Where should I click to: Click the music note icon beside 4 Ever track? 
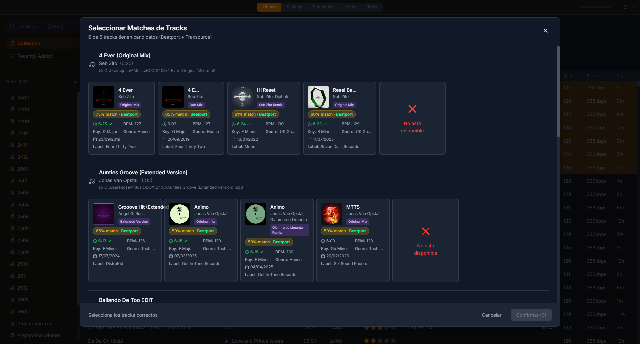tap(92, 64)
